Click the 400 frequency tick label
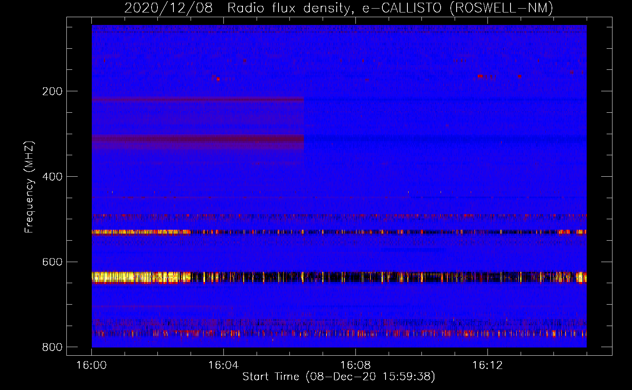Screen dimensions: 632x390 [52, 177]
